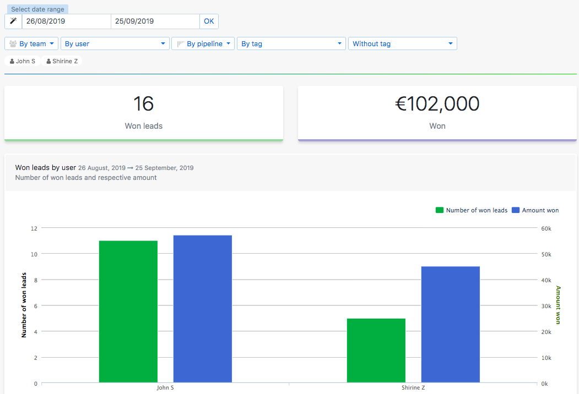Expand the By tag dropdown

[x=291, y=43]
